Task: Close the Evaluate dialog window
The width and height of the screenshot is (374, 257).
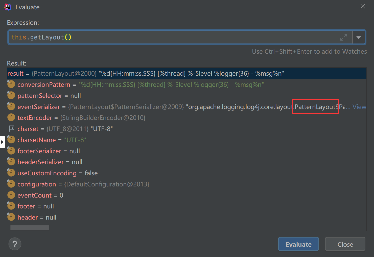Action: point(363,7)
